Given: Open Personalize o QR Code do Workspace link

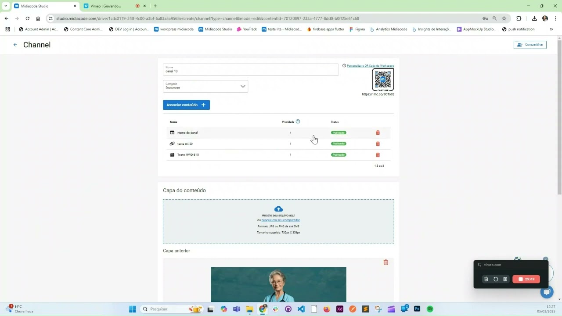Looking at the screenshot, I should click(370, 66).
